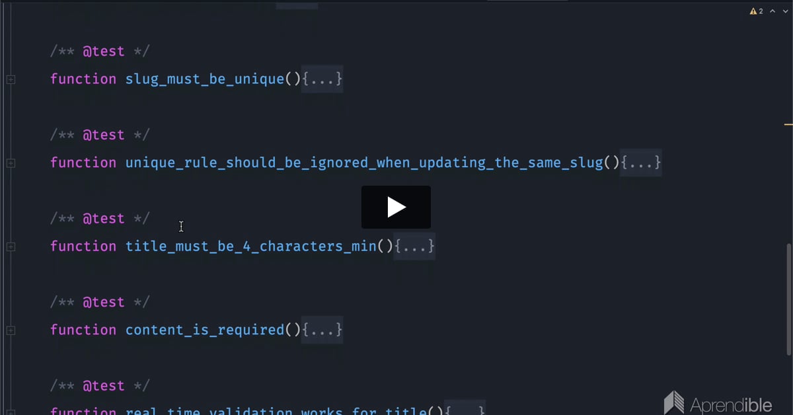
Task: Place cursor on content_is_required function name
Action: point(204,329)
